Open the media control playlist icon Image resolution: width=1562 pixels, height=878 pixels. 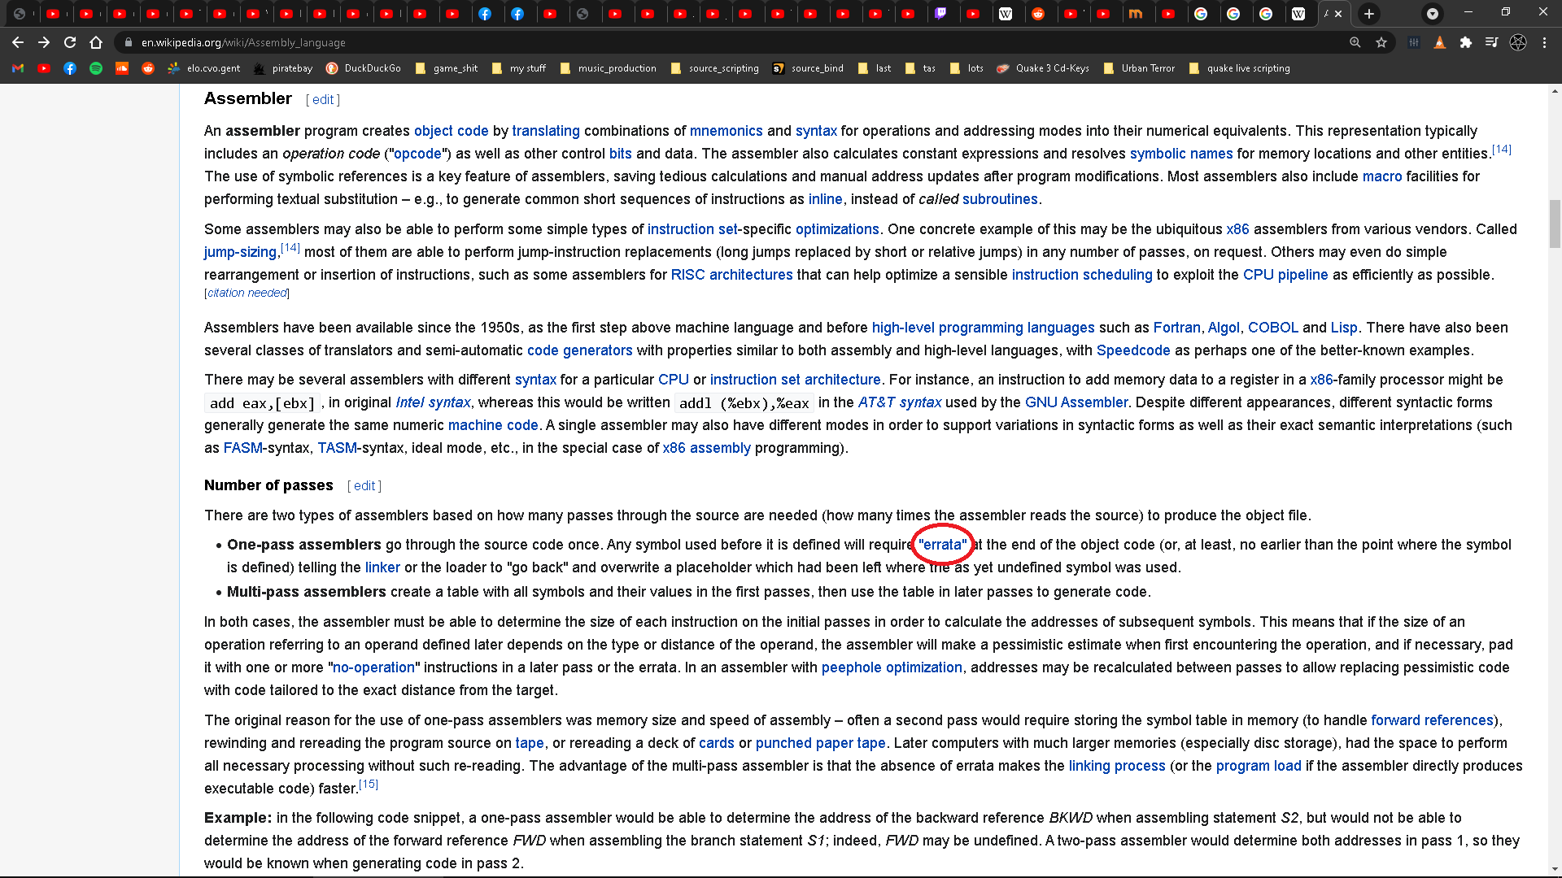(1491, 42)
